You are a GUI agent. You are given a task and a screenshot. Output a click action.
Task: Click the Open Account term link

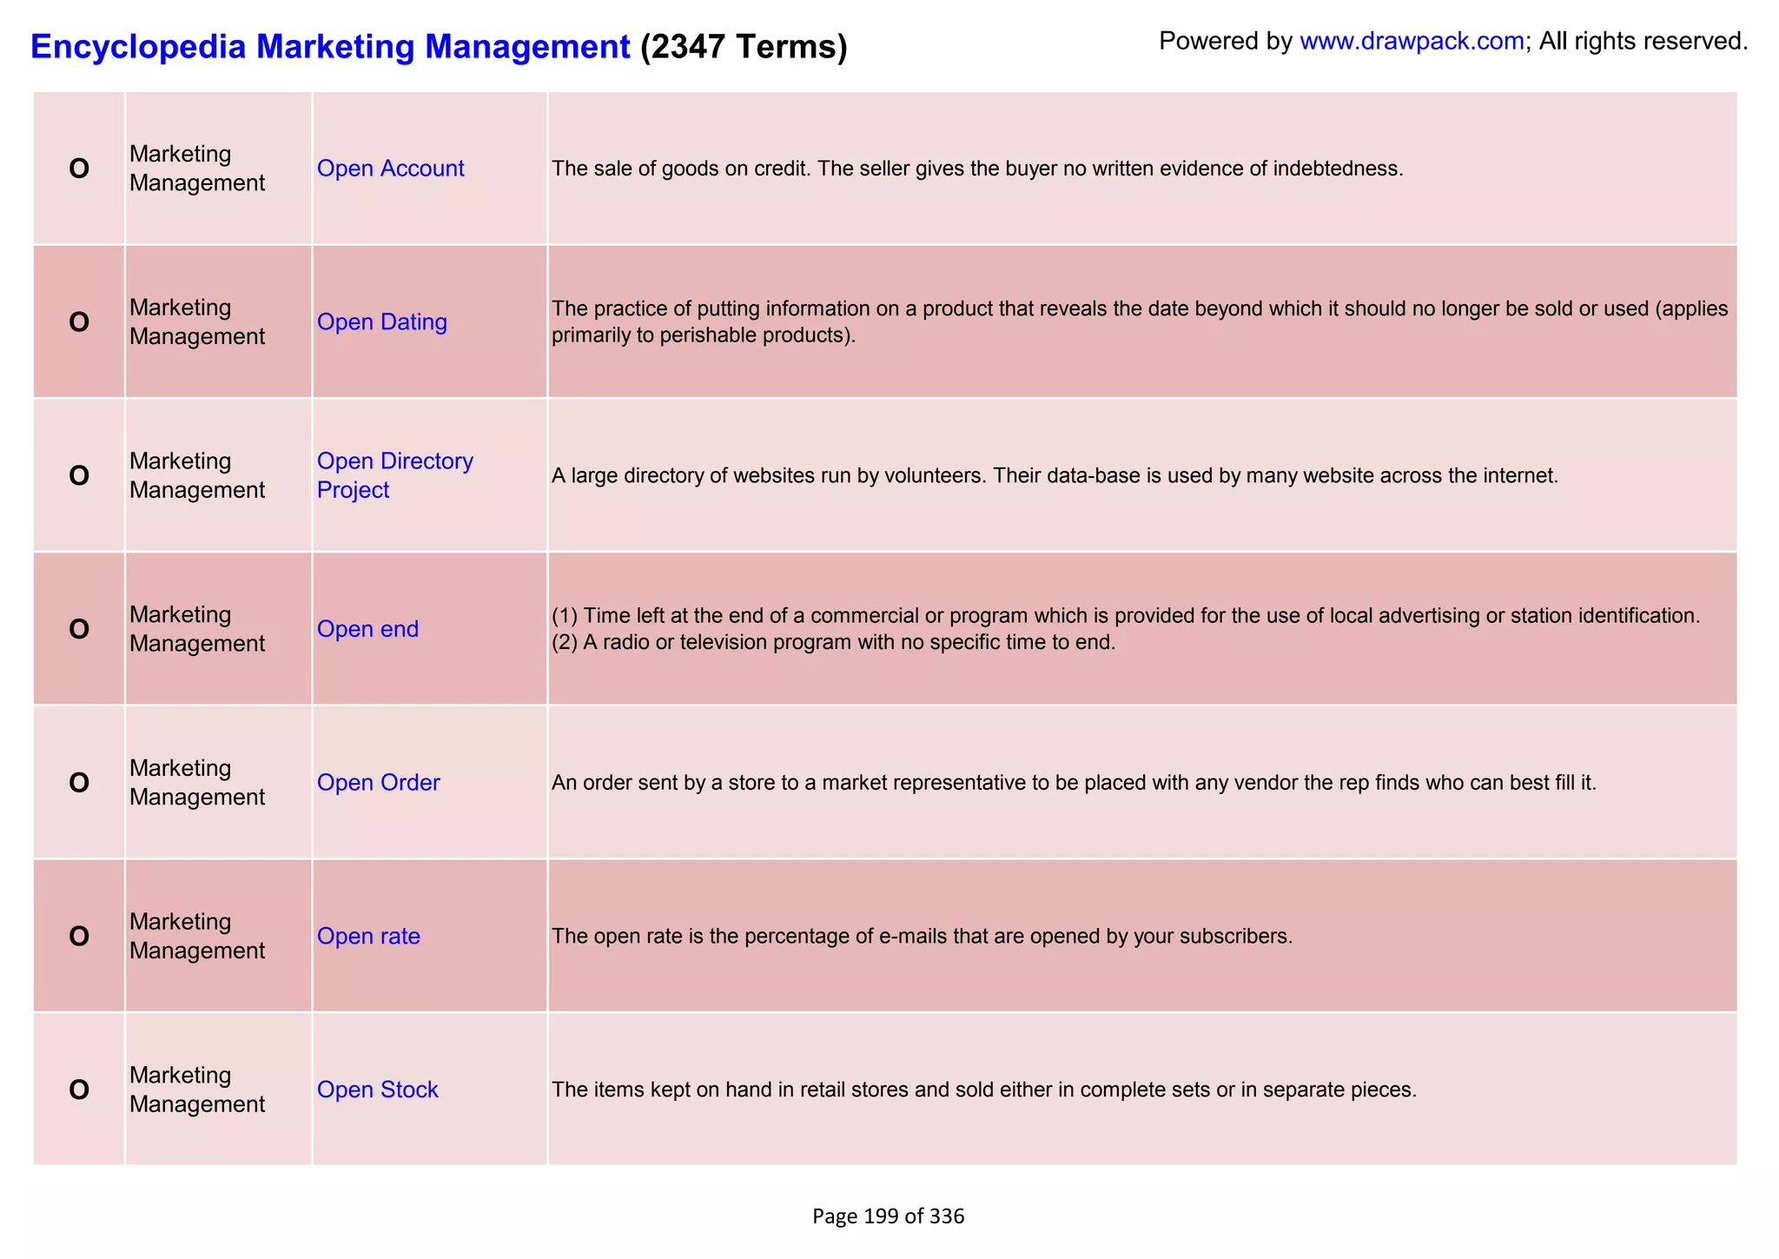(390, 169)
